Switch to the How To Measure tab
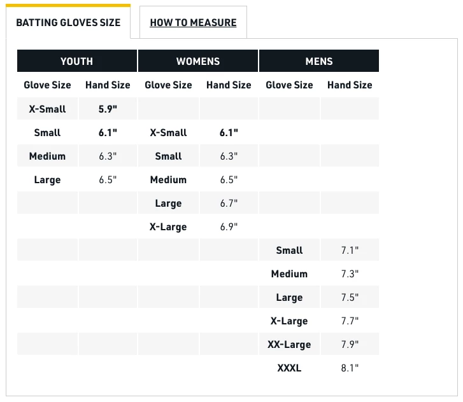This screenshot has width=463, height=402. [193, 23]
